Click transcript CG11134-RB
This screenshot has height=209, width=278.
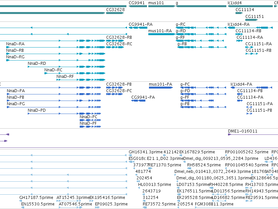(248, 31)
